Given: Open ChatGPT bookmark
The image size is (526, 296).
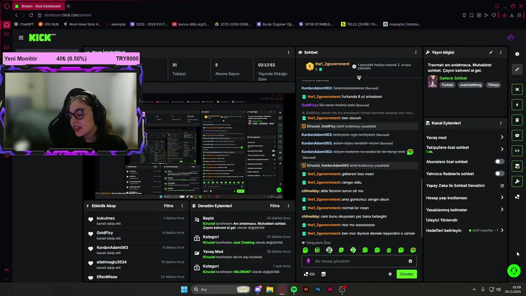Looking at the screenshot, I should click(x=24, y=24).
